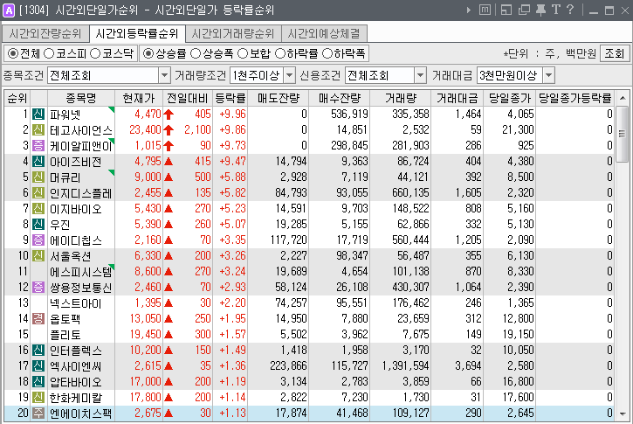633x424 pixels.
Task: Click the 거래량 value 1,391,594
Action: coord(406,366)
